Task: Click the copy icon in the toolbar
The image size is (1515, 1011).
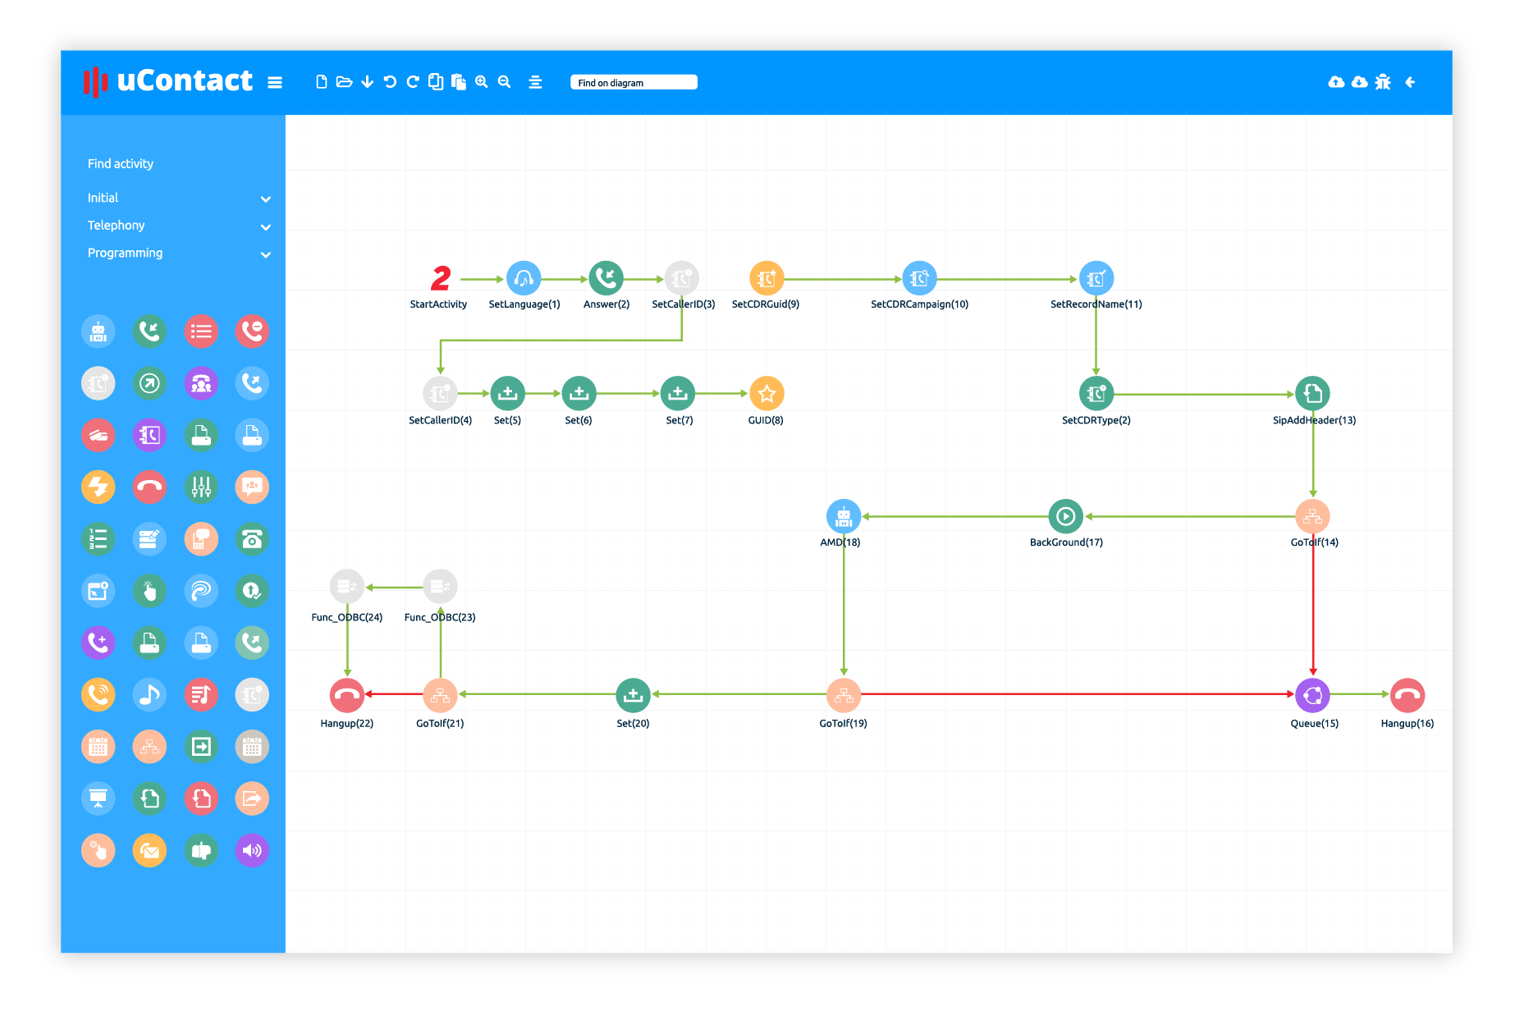Action: pyautogui.click(x=435, y=81)
